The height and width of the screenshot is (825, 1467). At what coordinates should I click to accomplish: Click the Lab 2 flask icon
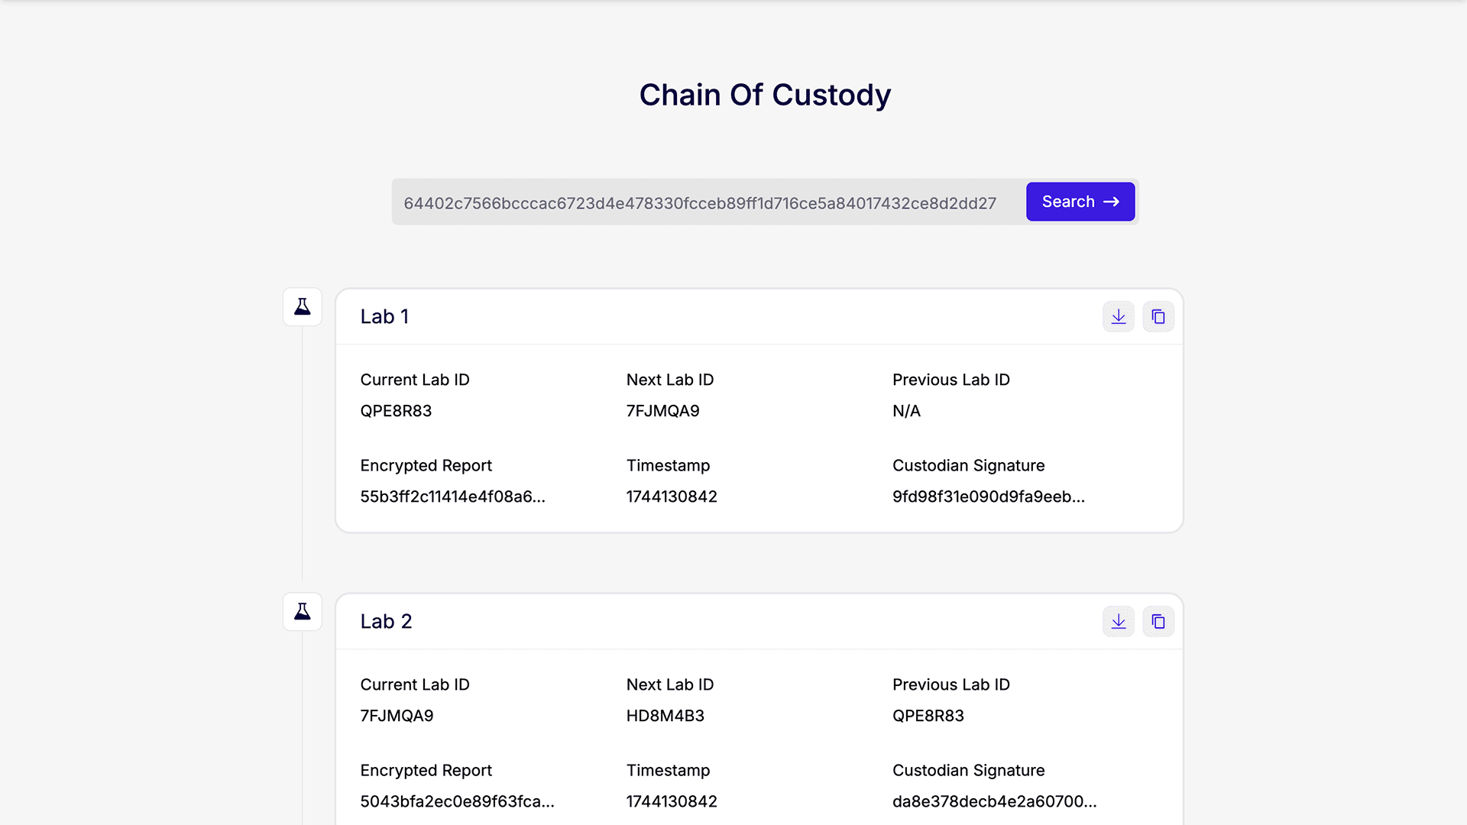click(x=303, y=612)
